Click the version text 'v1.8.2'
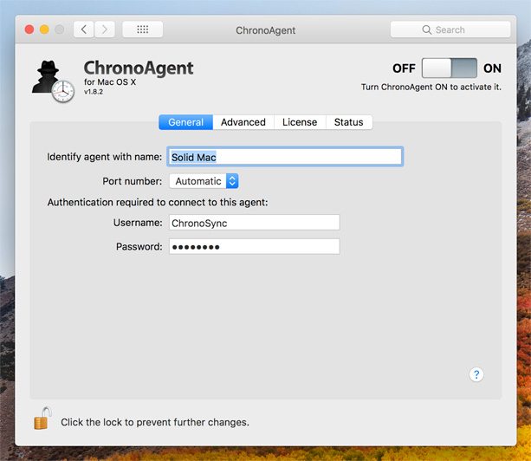Image resolution: width=531 pixels, height=461 pixels. [x=94, y=92]
